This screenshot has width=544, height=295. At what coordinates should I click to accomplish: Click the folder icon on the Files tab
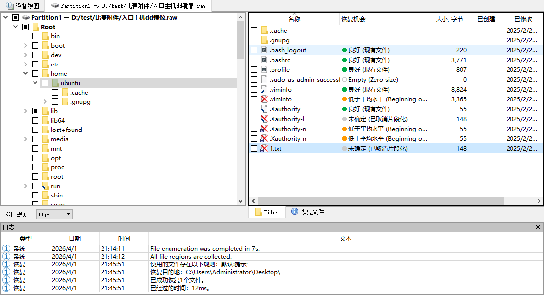pos(259,212)
